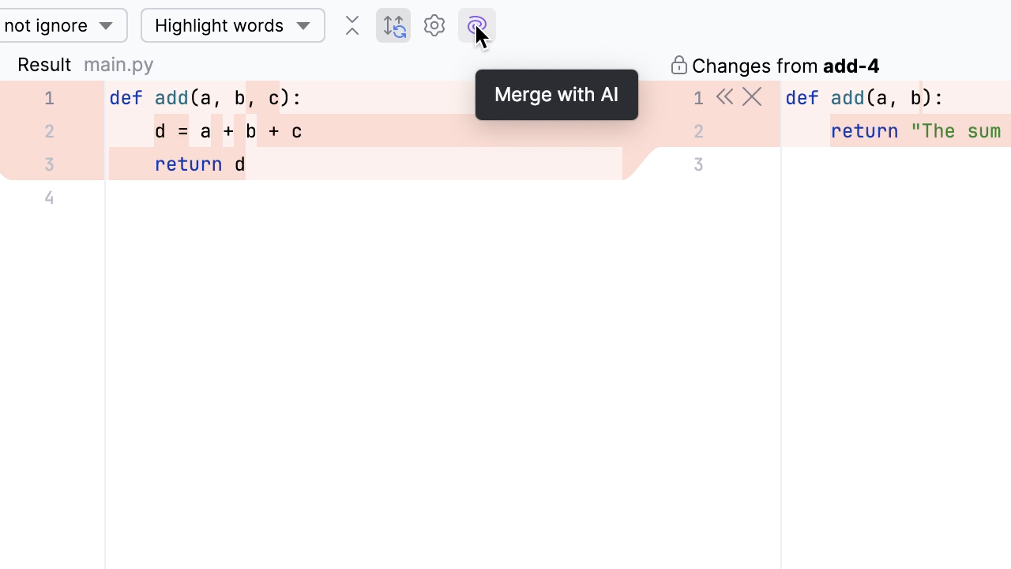Click the lock icon beside Changes from add-4
The height and width of the screenshot is (569, 1011).
[x=678, y=66]
